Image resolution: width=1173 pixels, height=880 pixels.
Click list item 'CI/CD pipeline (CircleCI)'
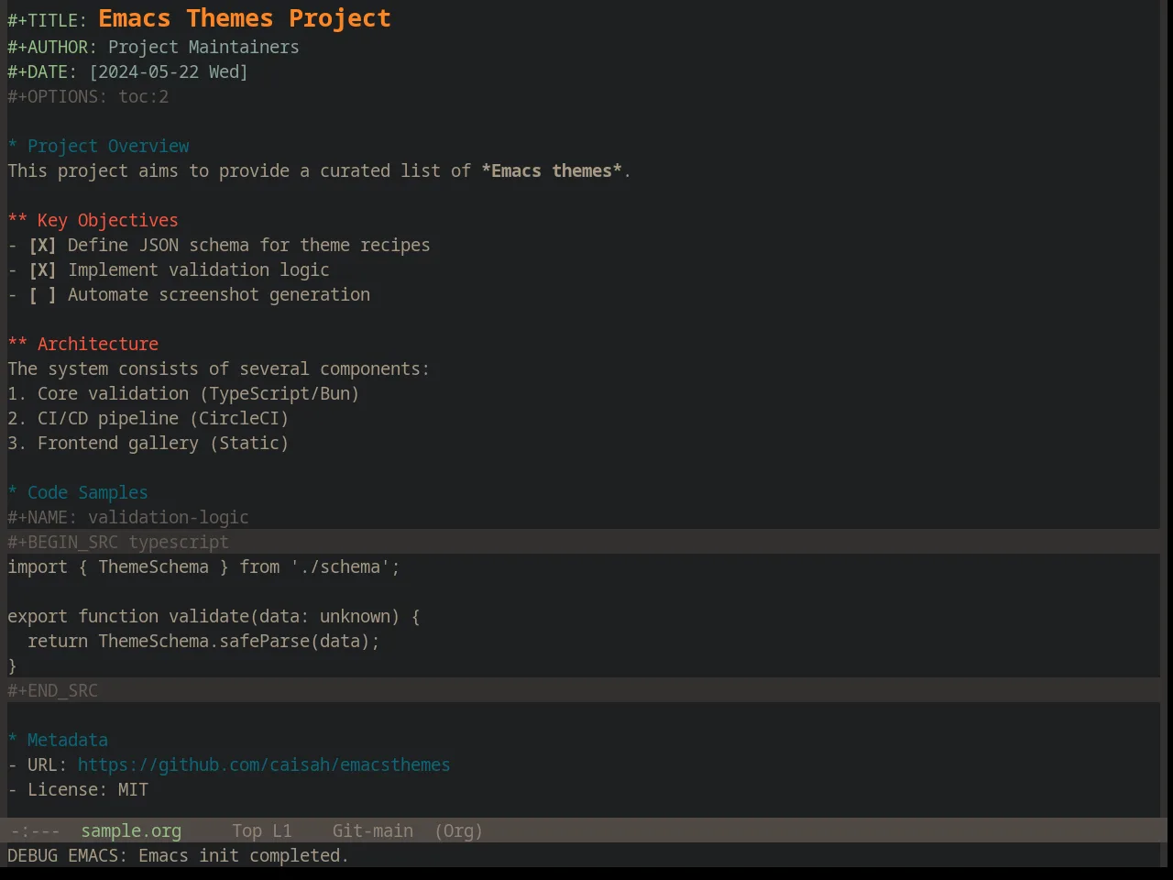pyautogui.click(x=148, y=418)
